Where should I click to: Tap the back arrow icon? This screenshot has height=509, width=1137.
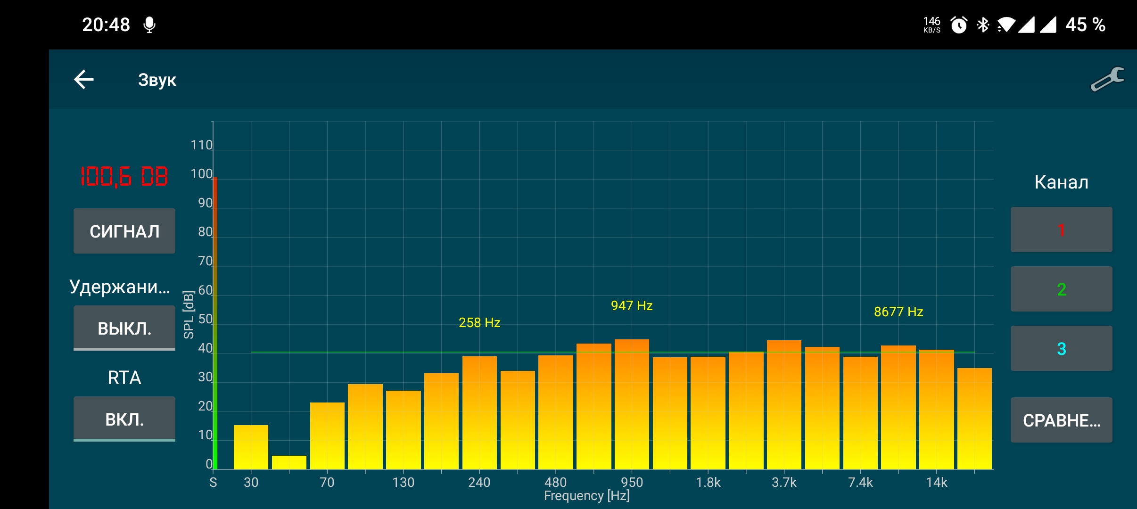(84, 79)
